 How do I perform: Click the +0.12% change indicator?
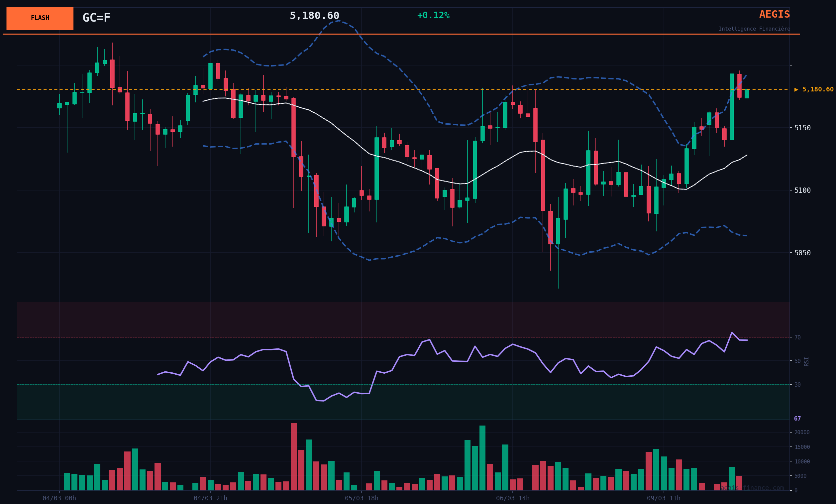[433, 16]
